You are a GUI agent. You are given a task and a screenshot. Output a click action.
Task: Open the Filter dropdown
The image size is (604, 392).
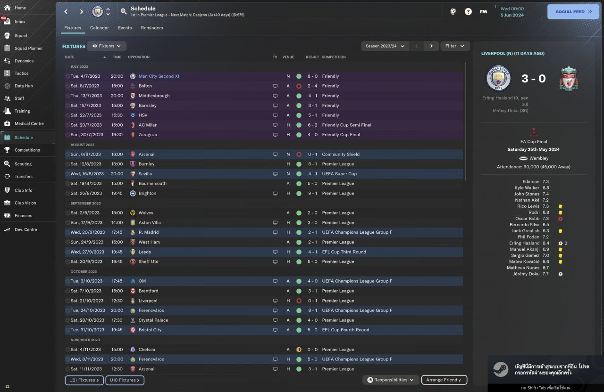pyautogui.click(x=455, y=46)
